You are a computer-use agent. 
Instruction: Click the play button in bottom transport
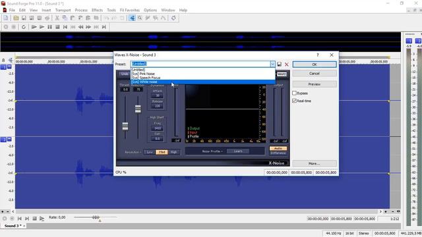pyautogui.click(x=42, y=219)
